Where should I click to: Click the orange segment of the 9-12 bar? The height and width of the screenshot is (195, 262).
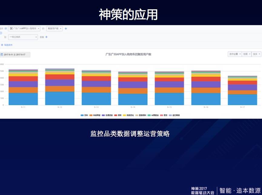(x=60, y=89)
